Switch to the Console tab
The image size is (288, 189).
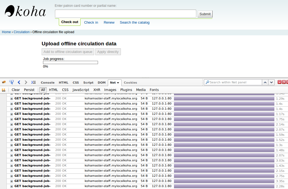tap(48, 83)
